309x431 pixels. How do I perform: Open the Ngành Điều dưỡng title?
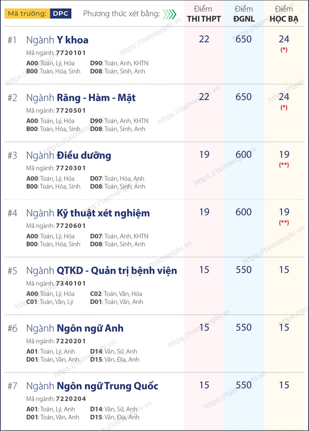(x=68, y=156)
